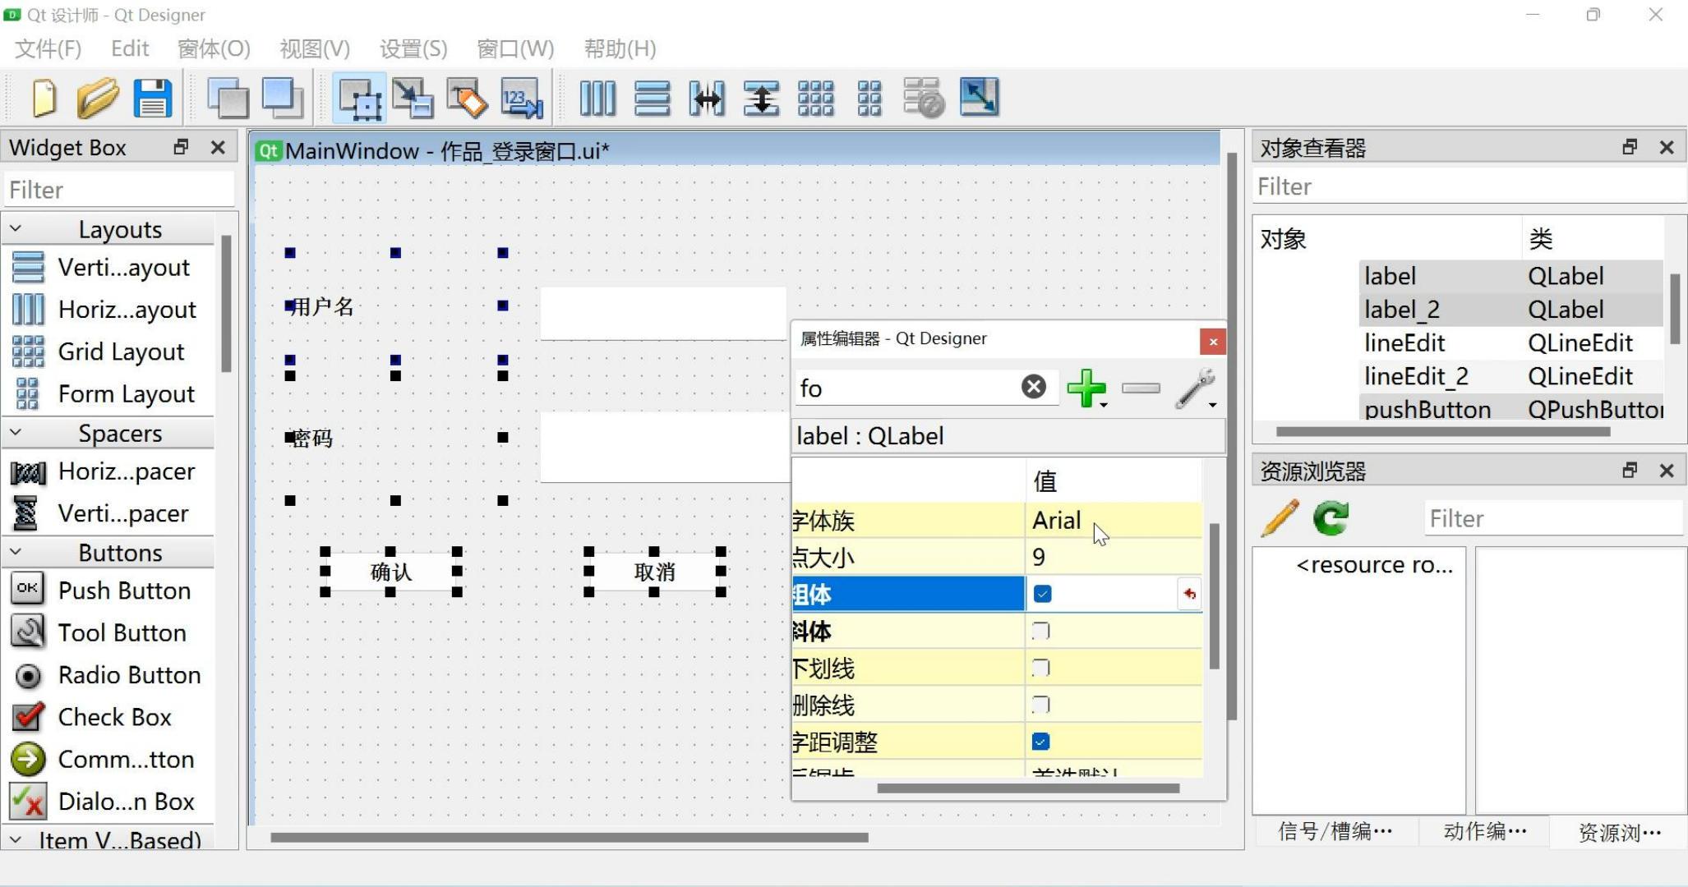Viewport: 1688px width, 887px height.
Task: Switch to the 信号/槽编辑器 tab
Action: (x=1335, y=831)
